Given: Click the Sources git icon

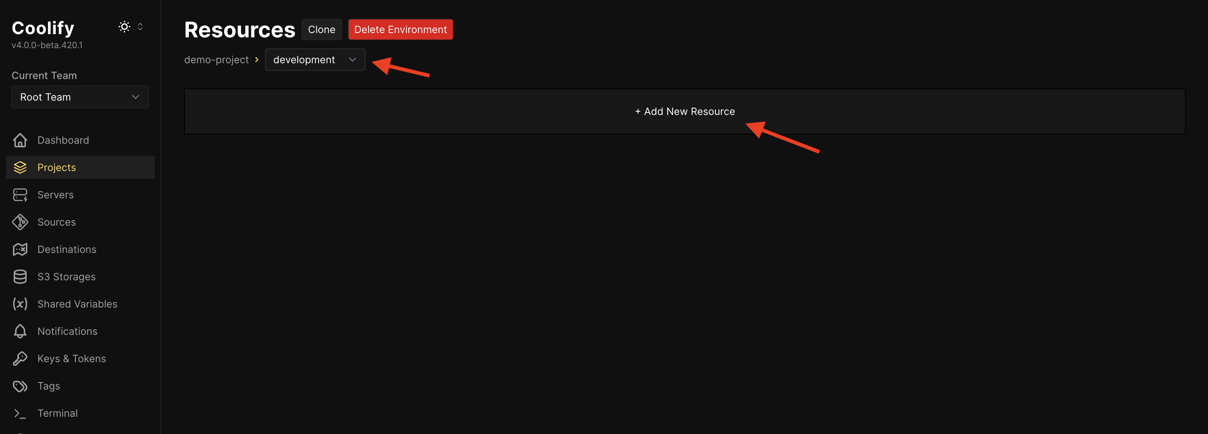Looking at the screenshot, I should click(20, 222).
